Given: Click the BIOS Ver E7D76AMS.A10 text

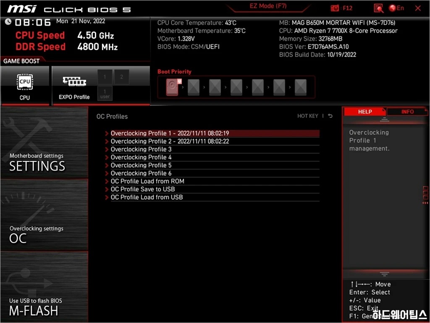Looking at the screenshot, I should click(314, 47).
